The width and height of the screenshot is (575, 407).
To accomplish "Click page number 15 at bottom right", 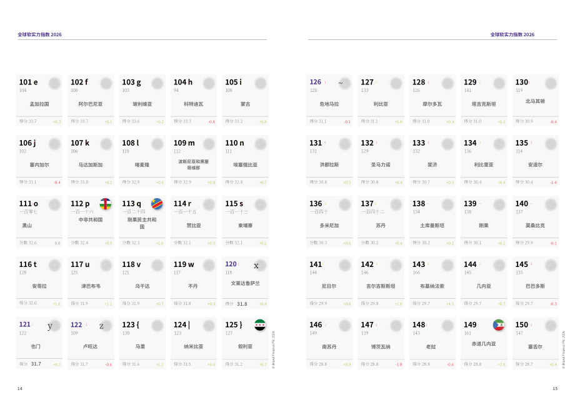I will tap(555, 389).
